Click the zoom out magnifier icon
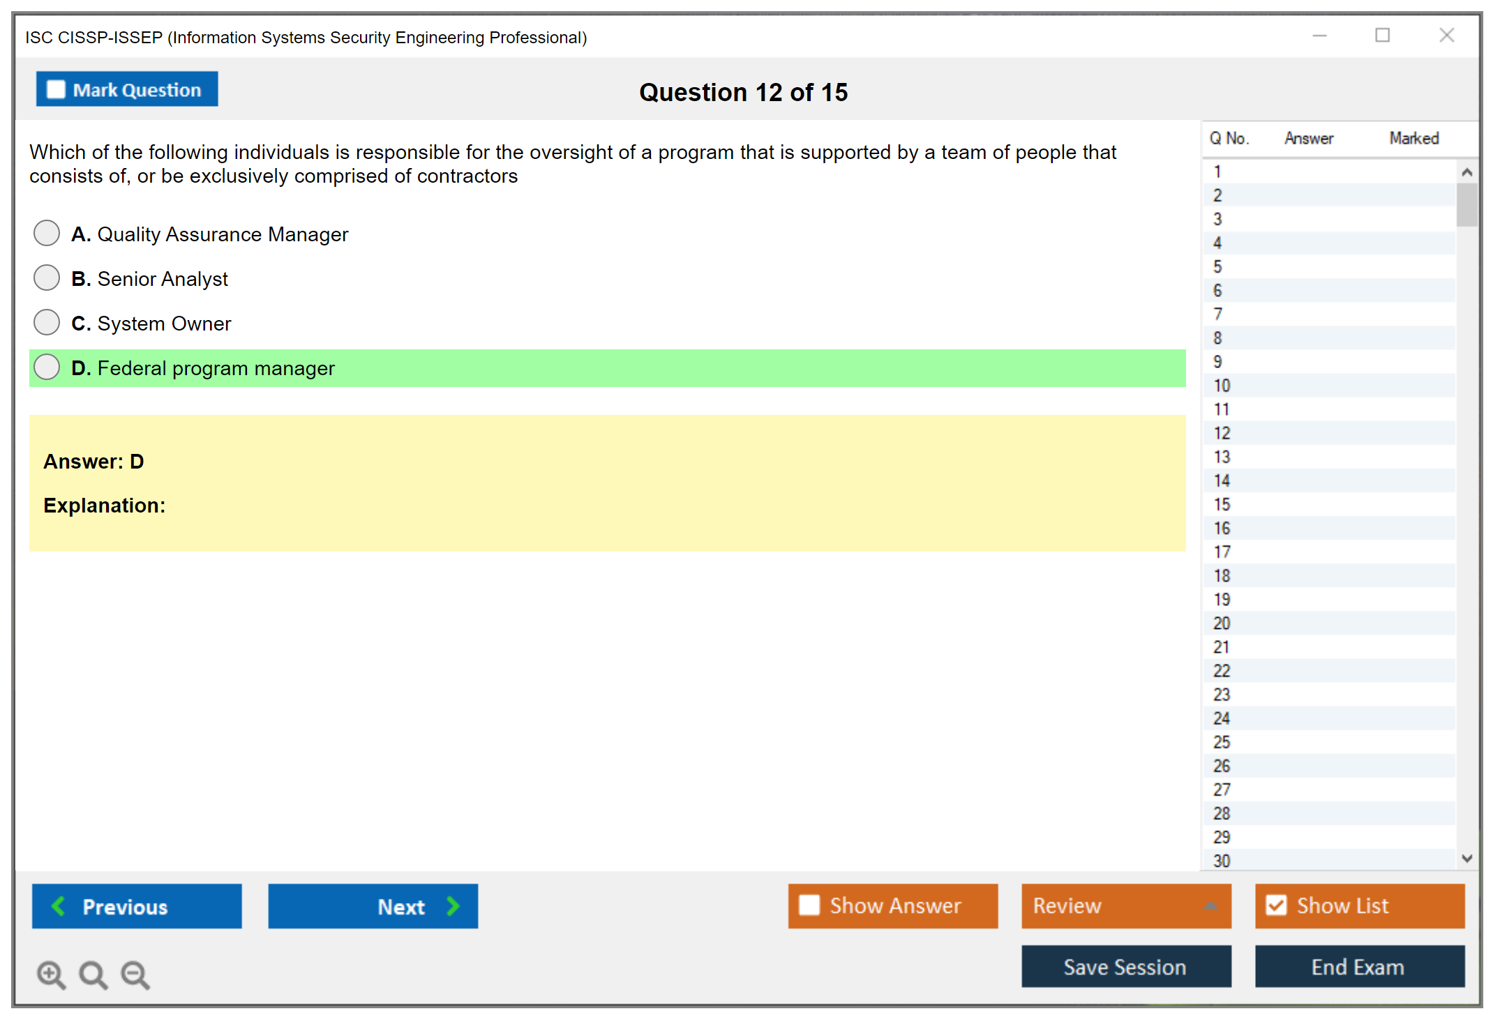Image resolution: width=1500 pixels, height=1025 pixels. [x=135, y=974]
